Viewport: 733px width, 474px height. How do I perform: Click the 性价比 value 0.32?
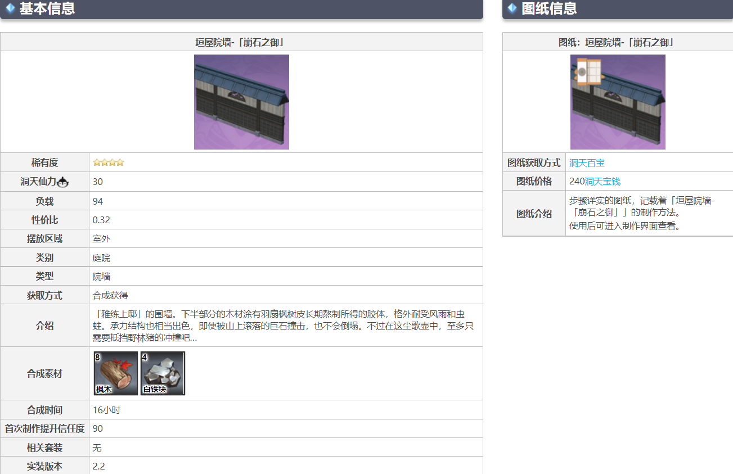(101, 220)
